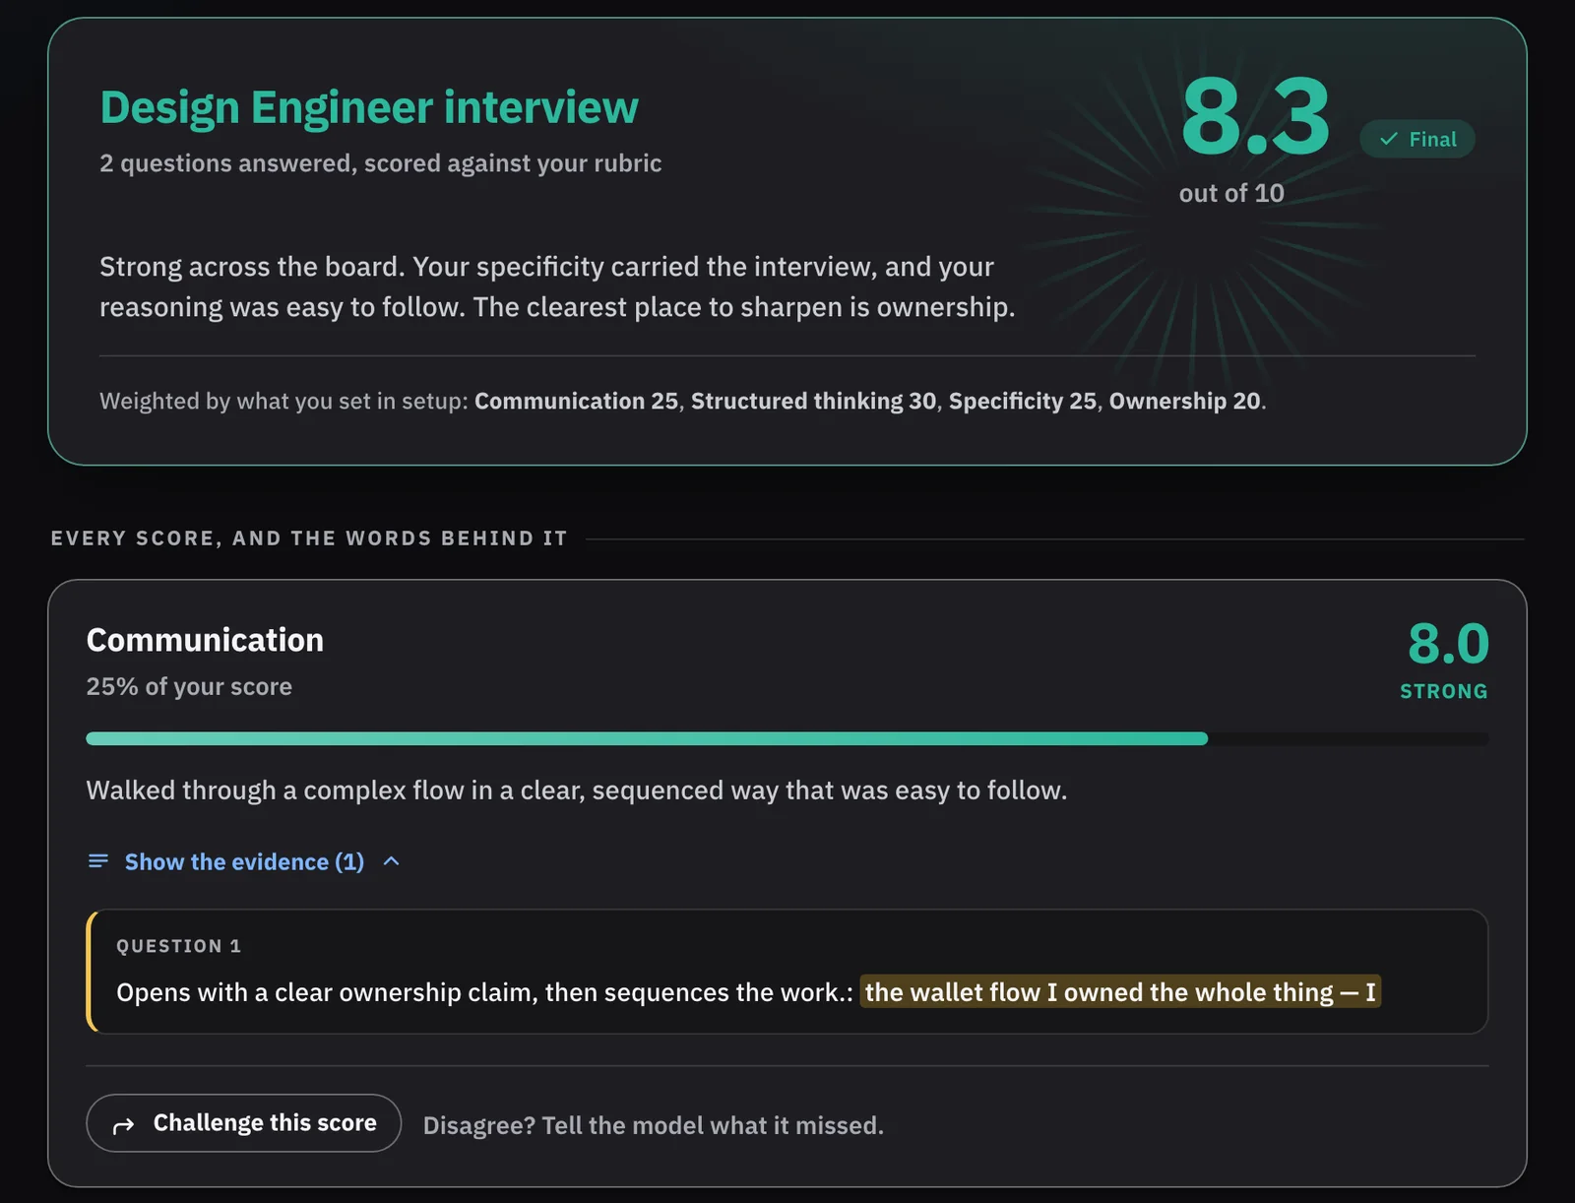Click the Communication 25 weight text
The width and height of the screenshot is (1575, 1203).
point(577,401)
